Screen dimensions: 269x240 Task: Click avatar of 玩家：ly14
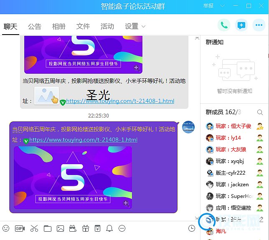point(209,138)
